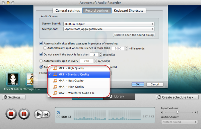Click the low volume speaker icon
The width and height of the screenshot is (201, 129).
[162, 112]
